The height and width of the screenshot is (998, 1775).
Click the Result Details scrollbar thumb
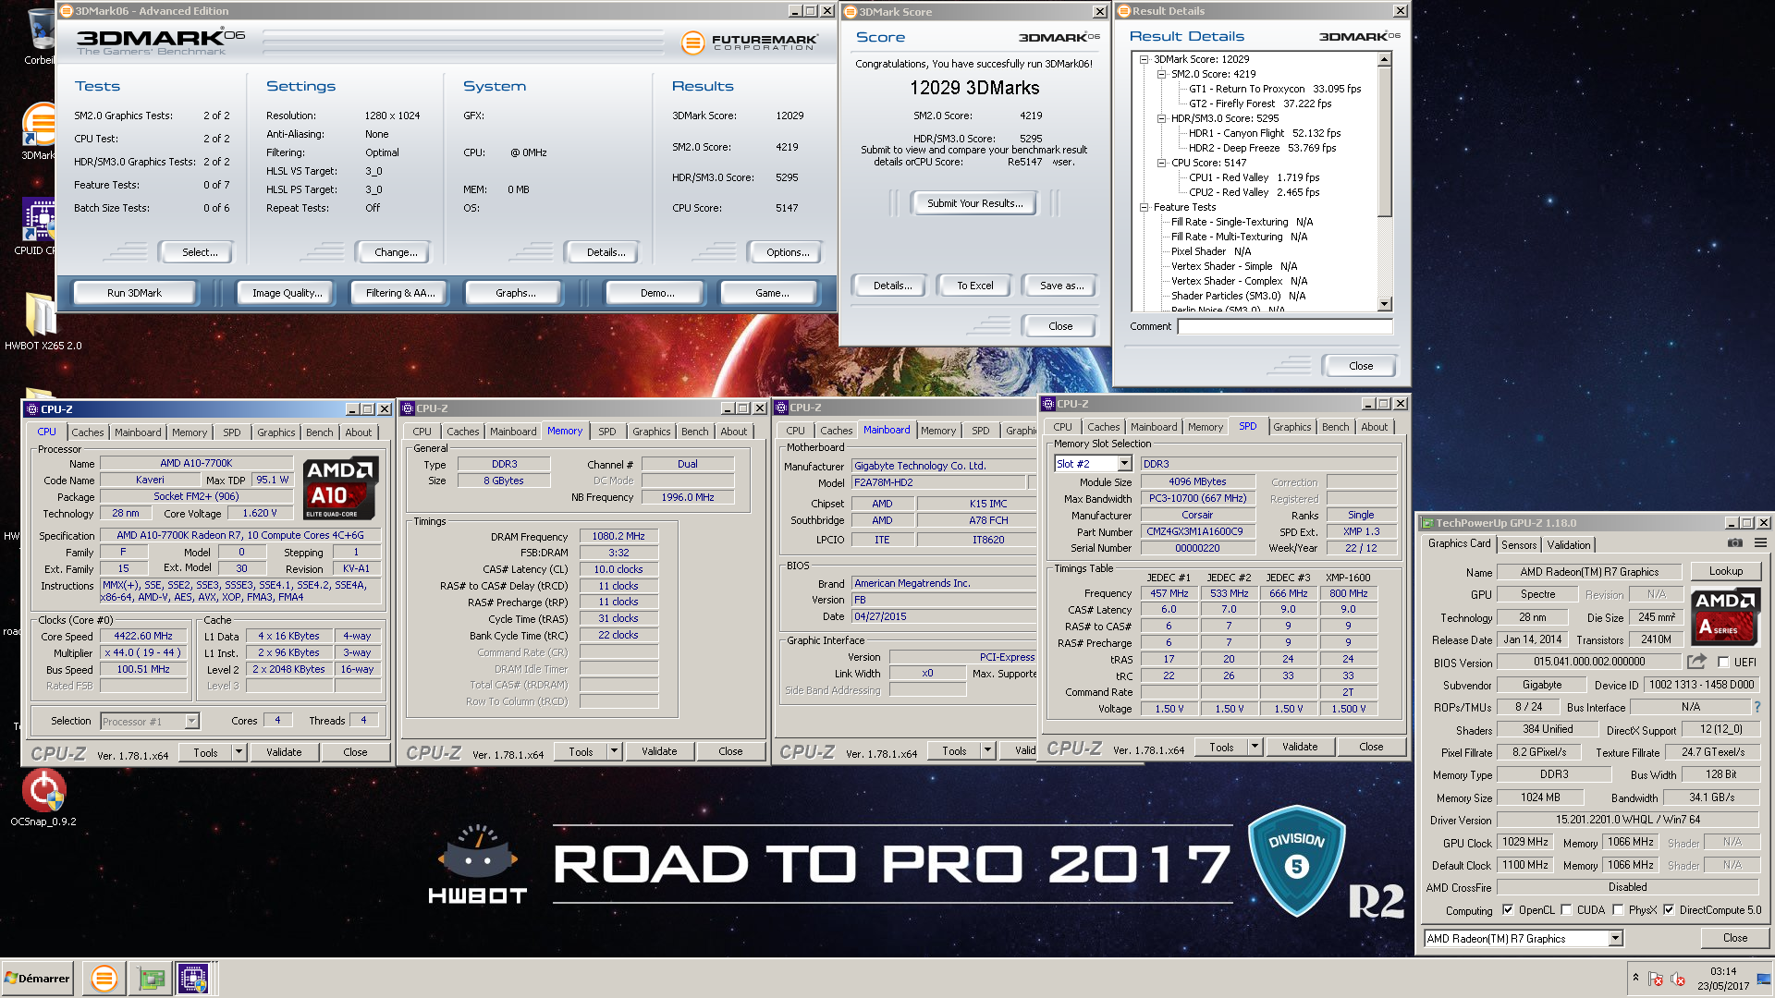(x=1384, y=141)
